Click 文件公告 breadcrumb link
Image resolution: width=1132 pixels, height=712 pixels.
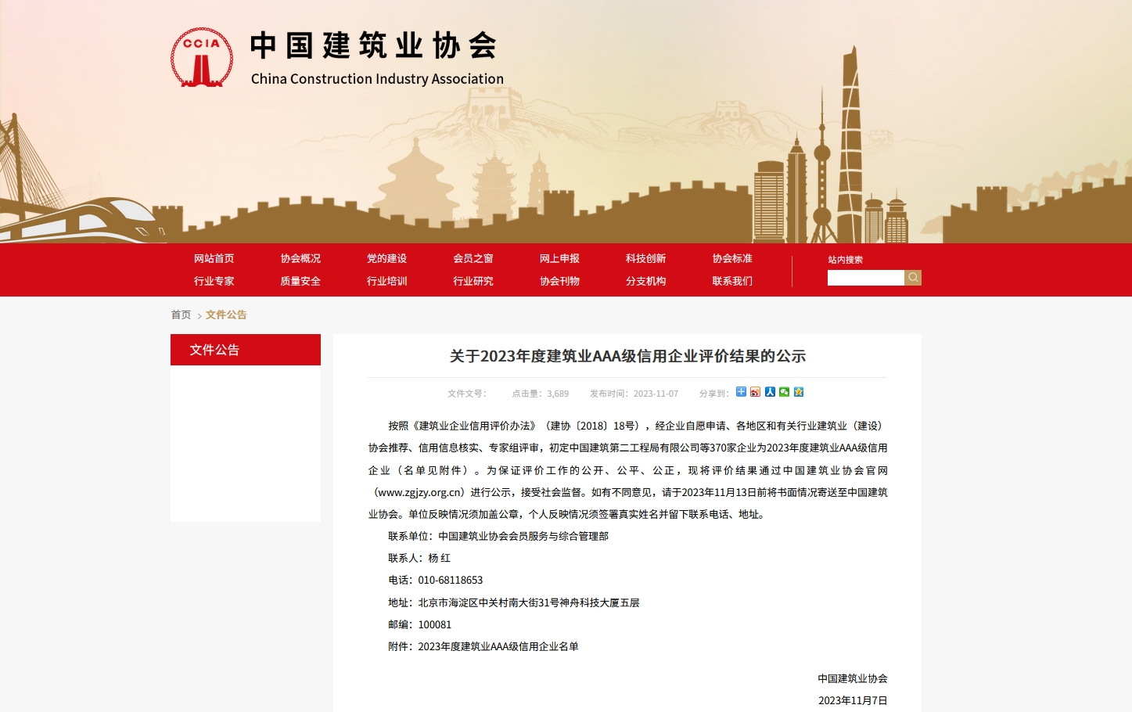[x=226, y=315]
